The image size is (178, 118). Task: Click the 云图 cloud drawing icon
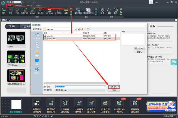pos(66,11)
